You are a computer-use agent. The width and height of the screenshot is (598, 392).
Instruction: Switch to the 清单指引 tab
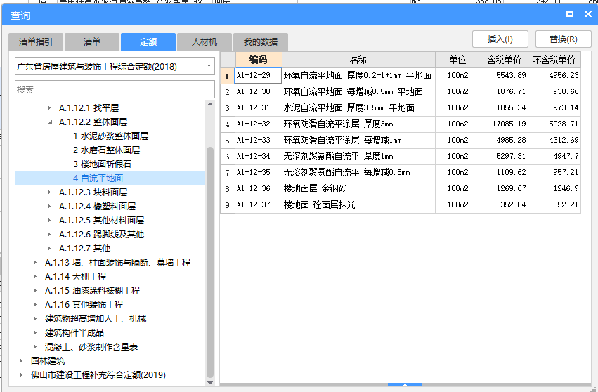pos(36,41)
